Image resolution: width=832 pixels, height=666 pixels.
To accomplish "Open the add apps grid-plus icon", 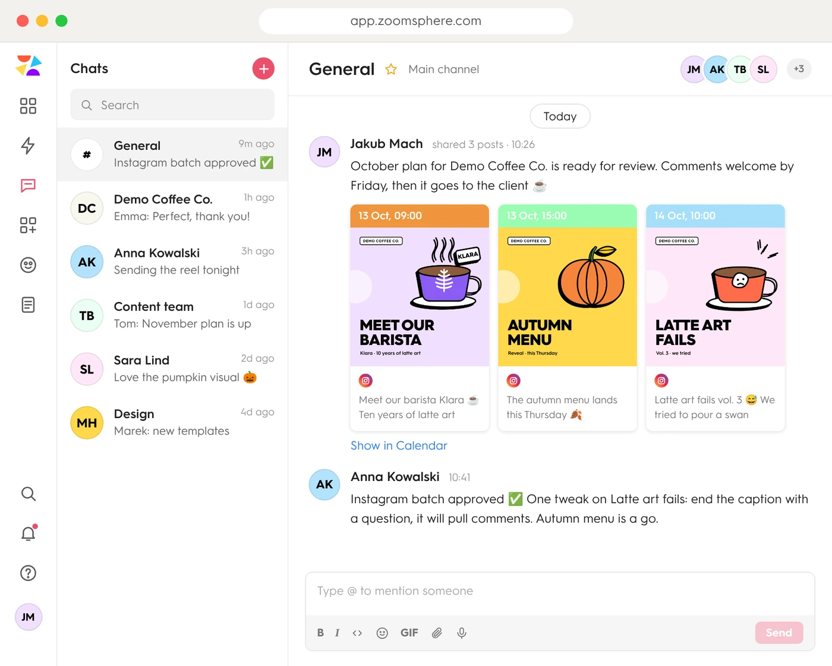I will pyautogui.click(x=28, y=225).
